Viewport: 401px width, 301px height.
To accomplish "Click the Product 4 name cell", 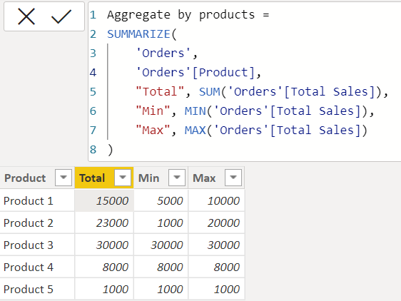I will click(37, 267).
